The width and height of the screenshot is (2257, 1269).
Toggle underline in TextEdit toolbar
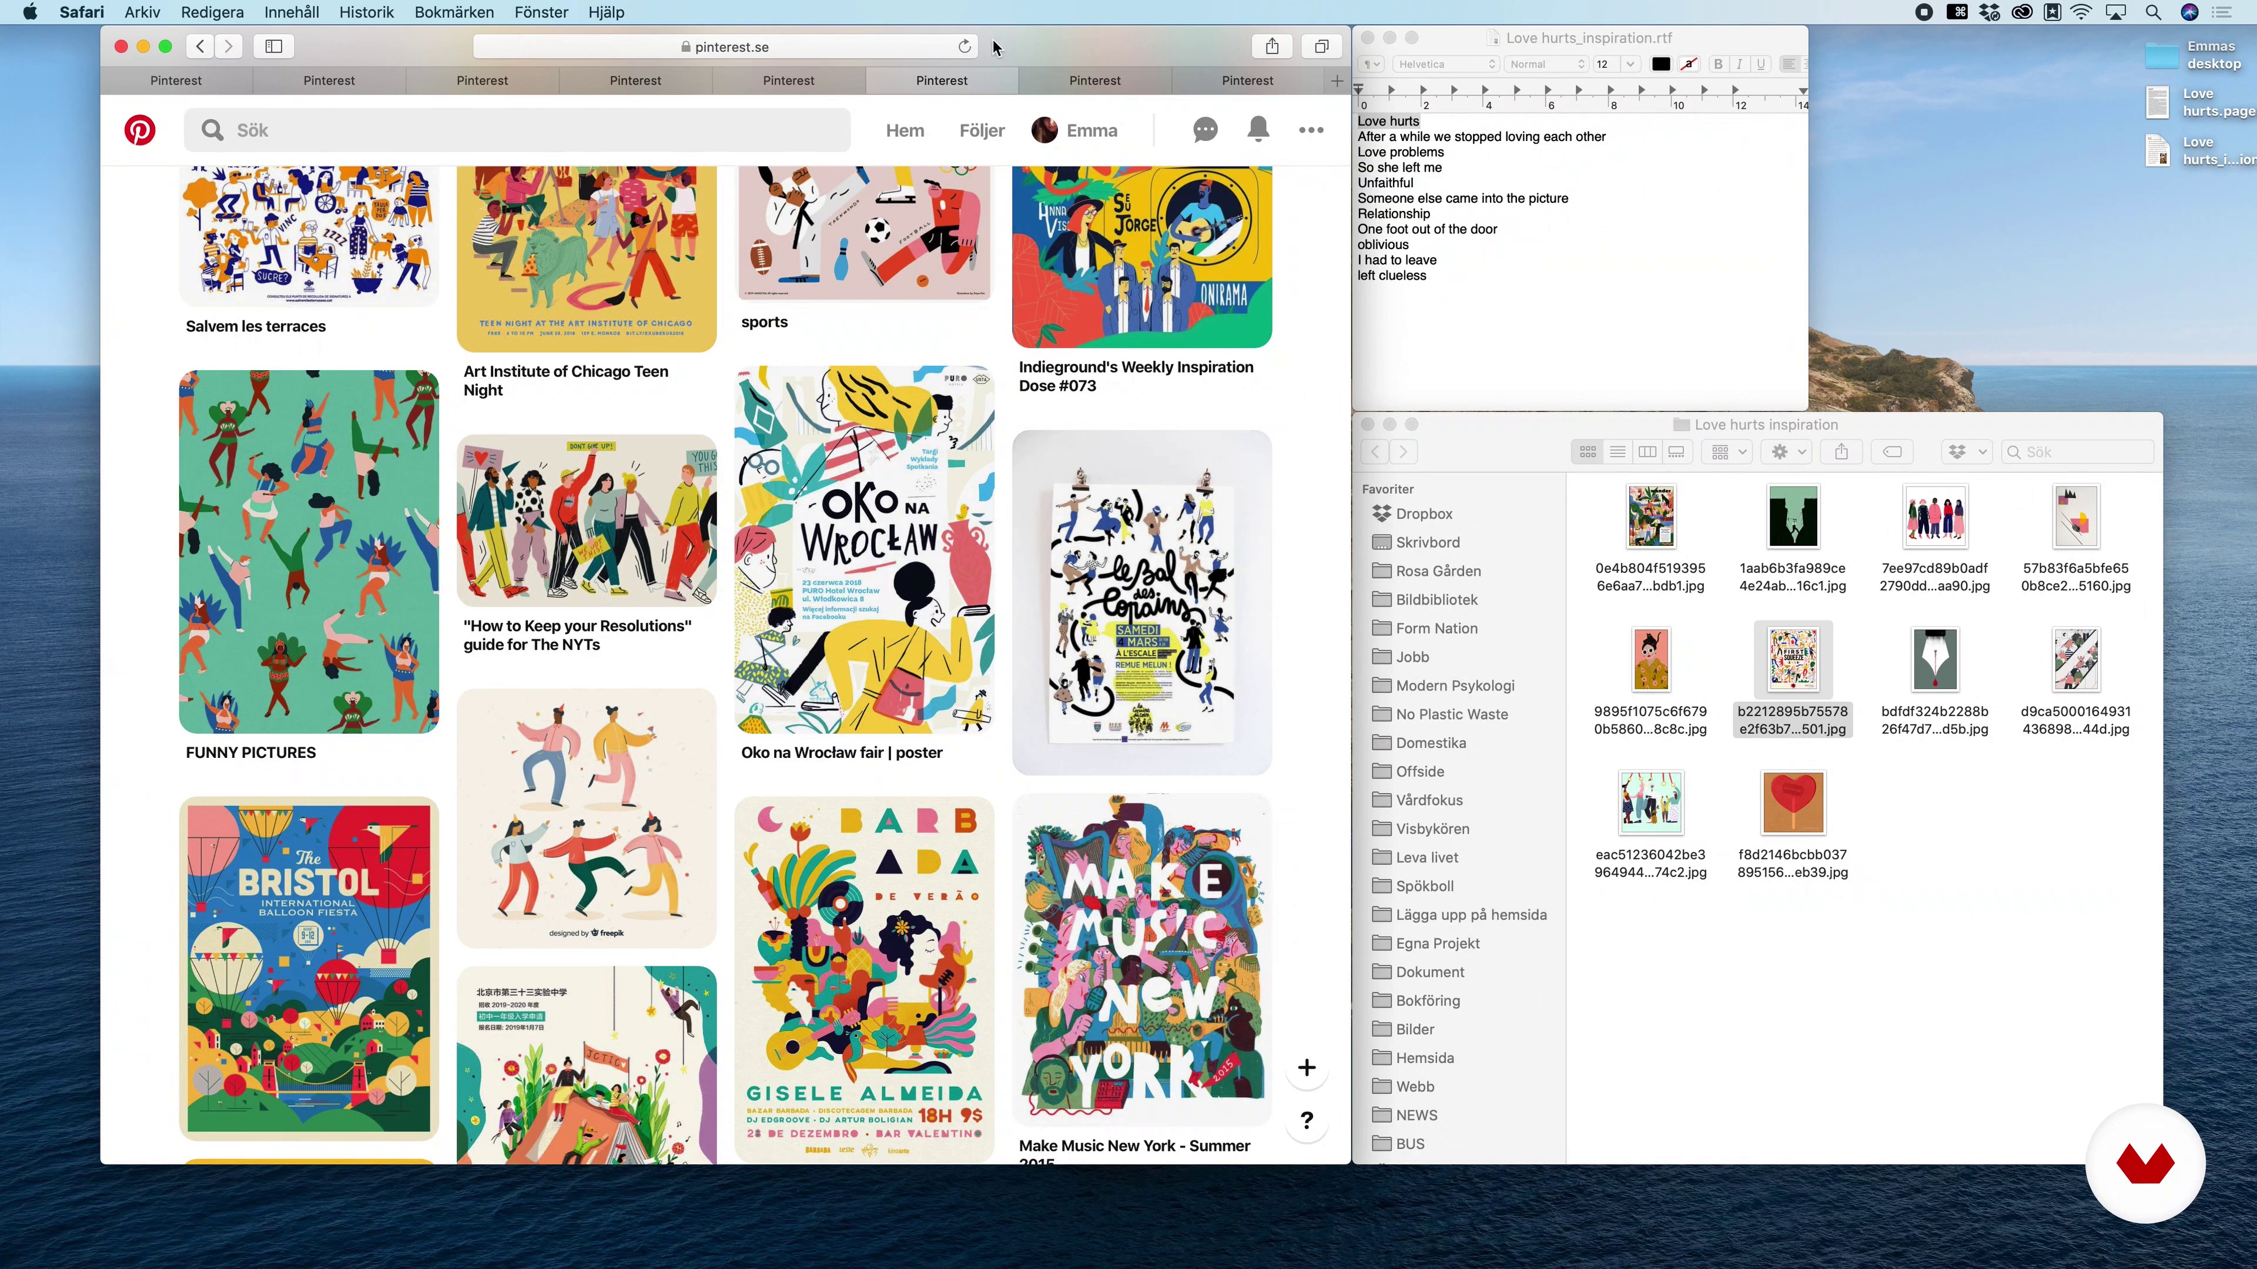[1761, 64]
